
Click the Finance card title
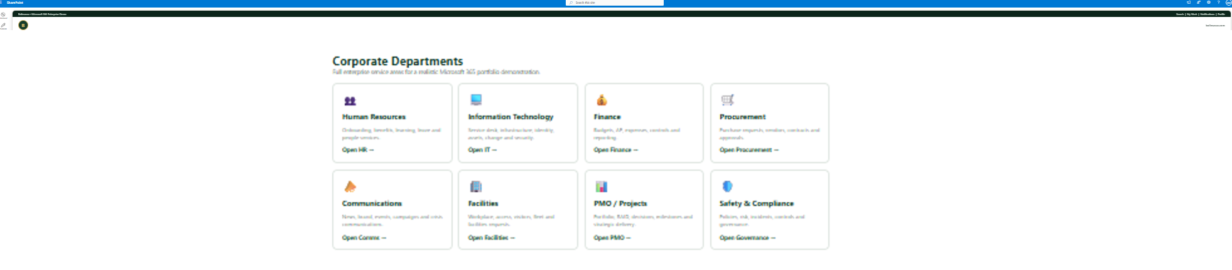pos(607,117)
